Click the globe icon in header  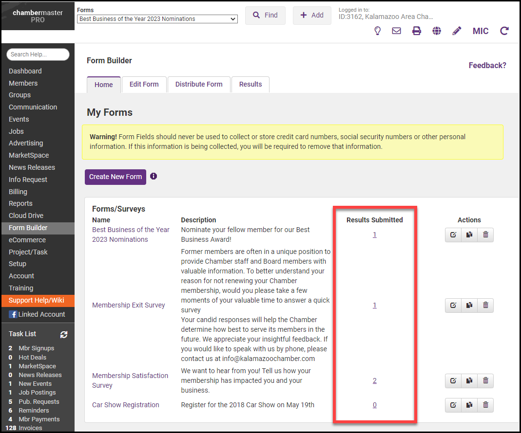tap(437, 31)
